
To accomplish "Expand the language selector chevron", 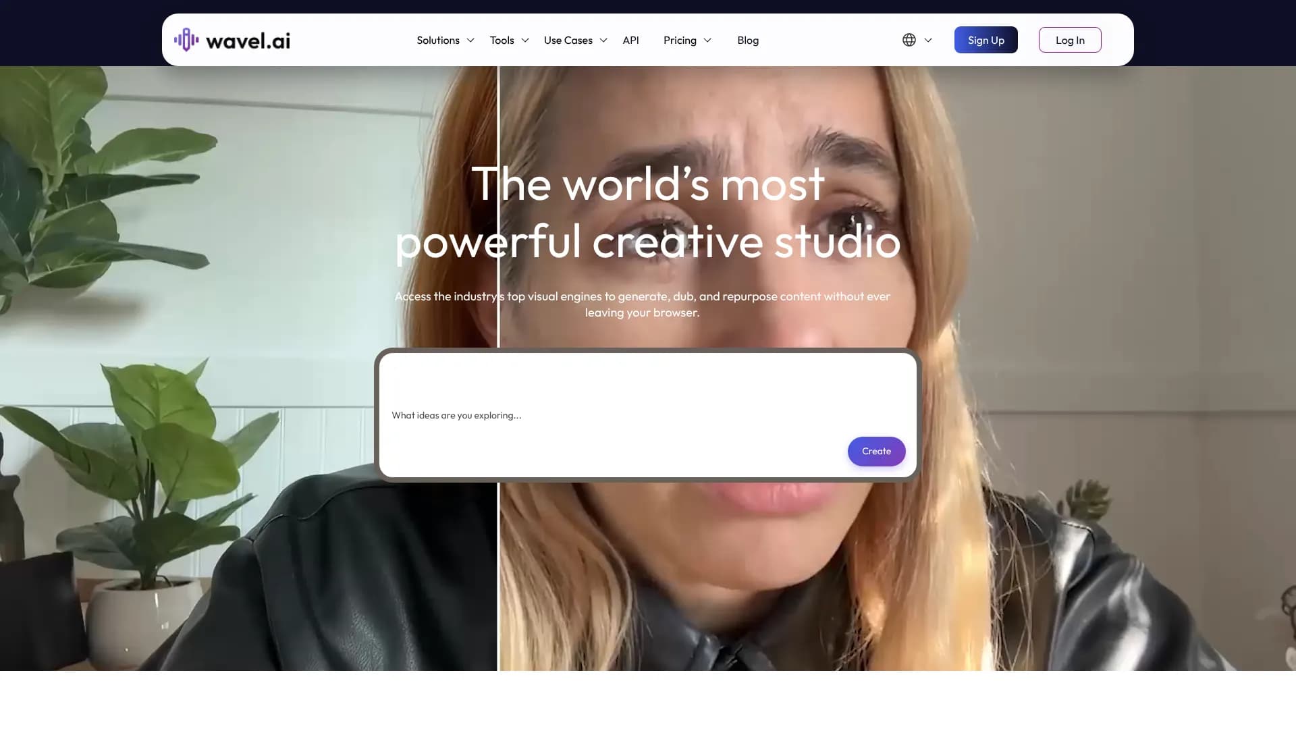I will click(x=928, y=40).
